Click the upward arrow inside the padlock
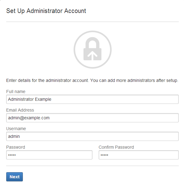This screenshot has width=184, height=187. (92, 56)
